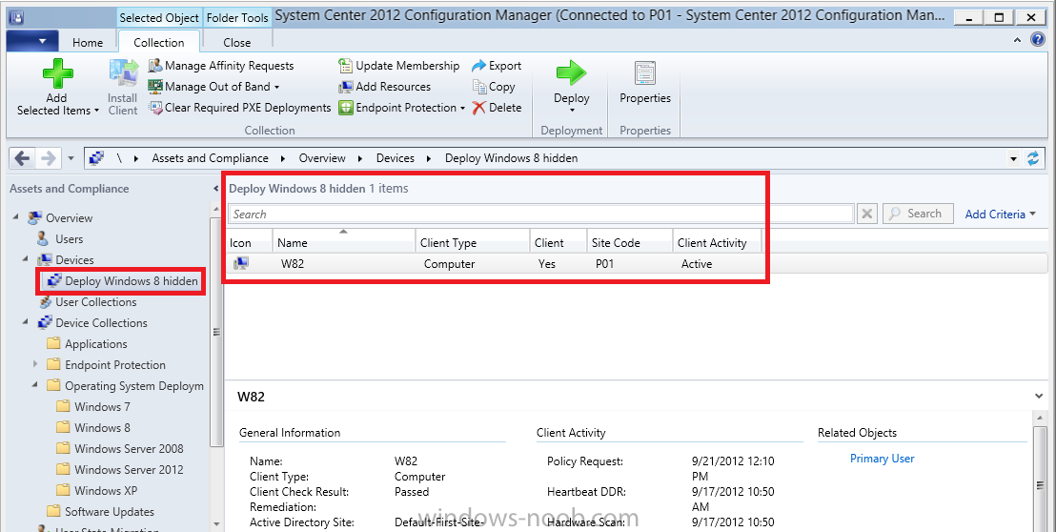
Task: Open the Manage Out of Band menu
Action: click(x=214, y=86)
